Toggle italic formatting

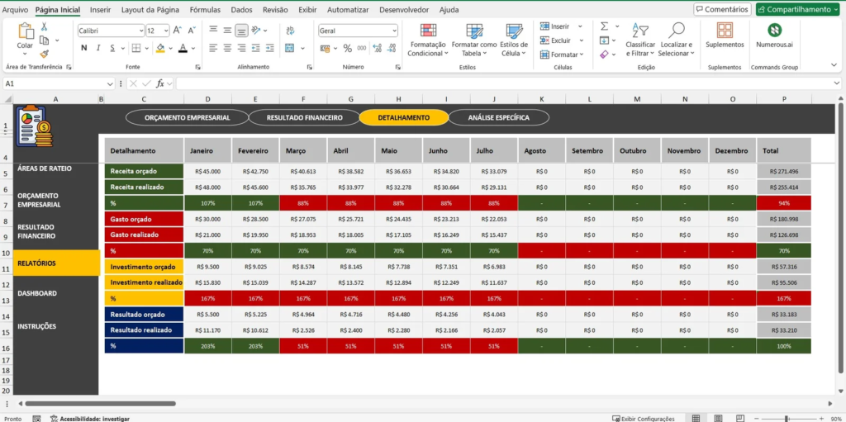point(99,49)
